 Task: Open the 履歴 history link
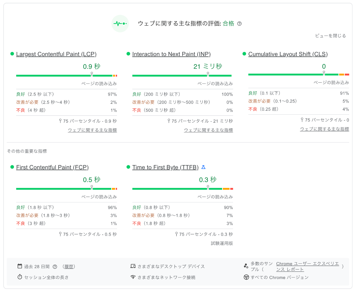tap(69, 267)
